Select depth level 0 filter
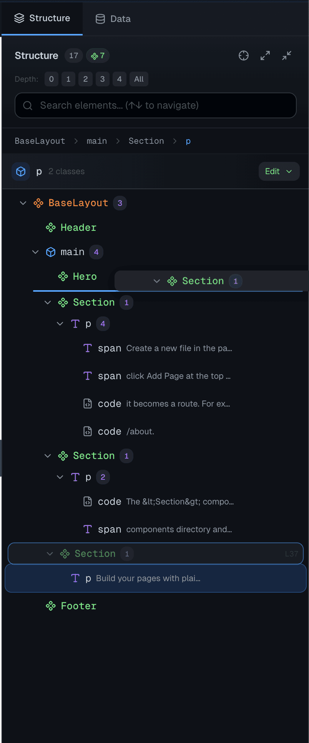This screenshot has width=309, height=743. pos(51,79)
